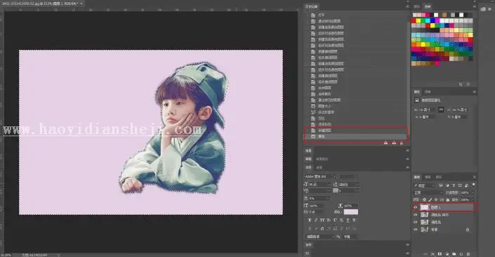Switch to the Swatches tab
The height and width of the screenshot is (257, 495).
(428, 6)
